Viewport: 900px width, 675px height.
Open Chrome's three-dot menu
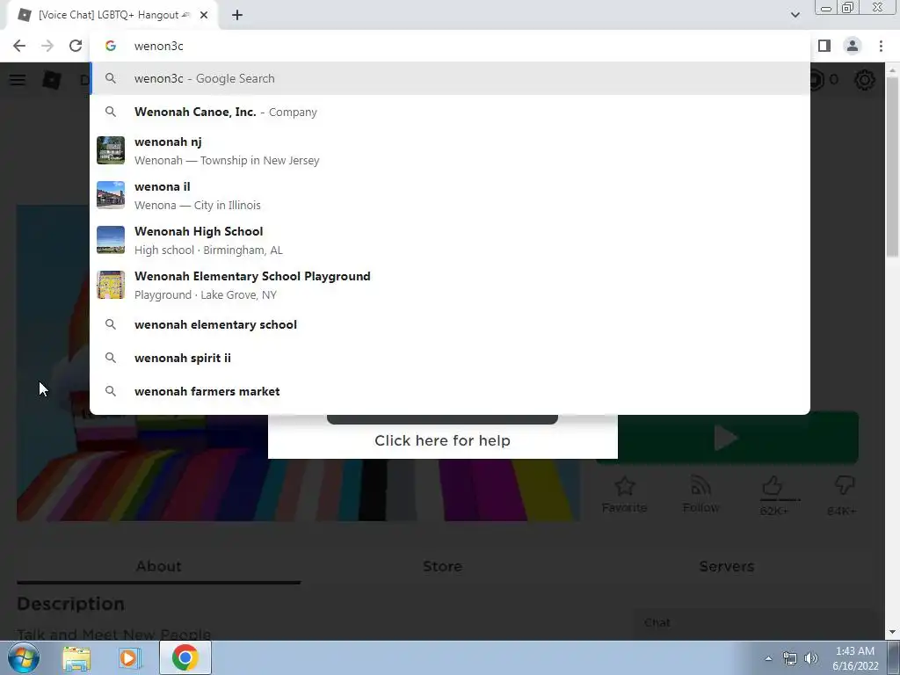(881, 46)
